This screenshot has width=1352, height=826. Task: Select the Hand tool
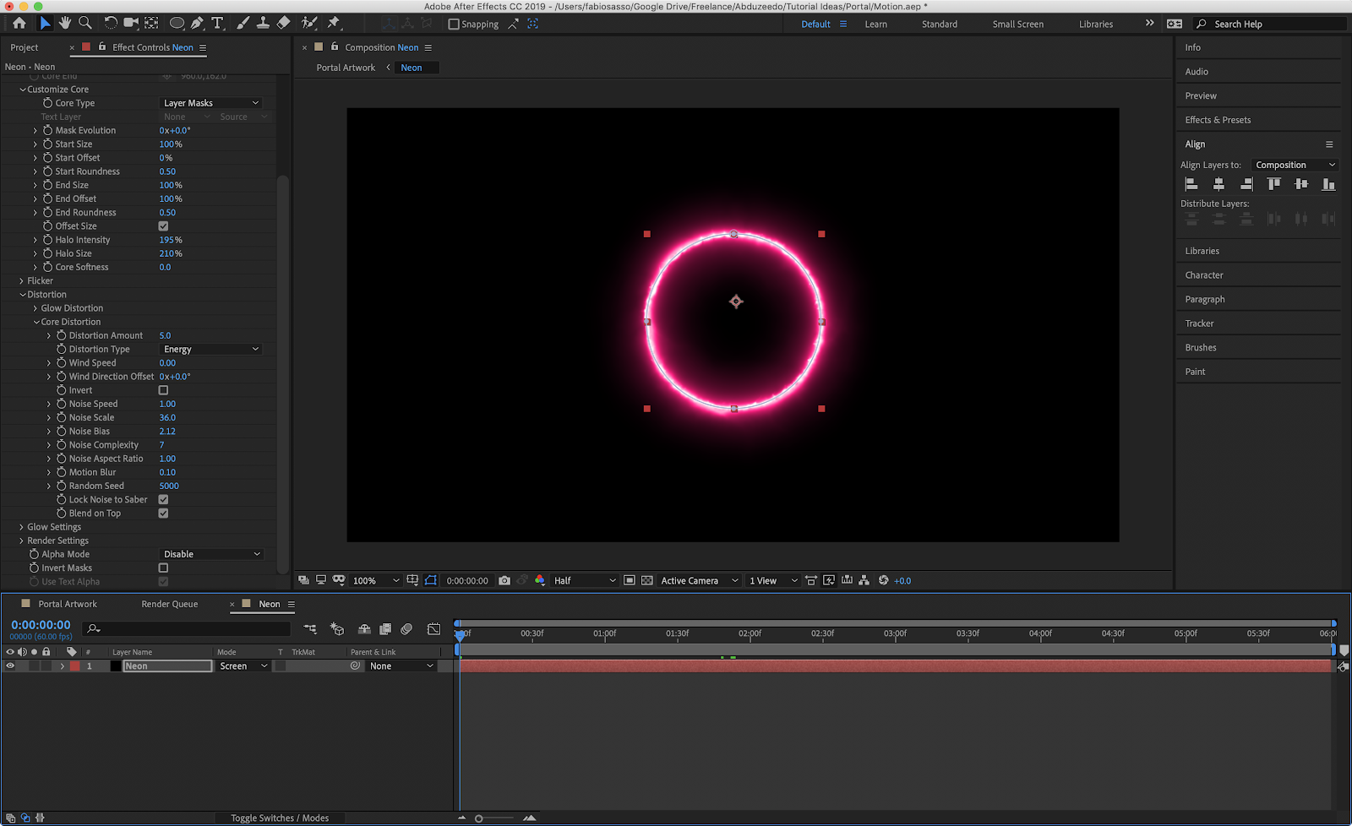coord(65,24)
